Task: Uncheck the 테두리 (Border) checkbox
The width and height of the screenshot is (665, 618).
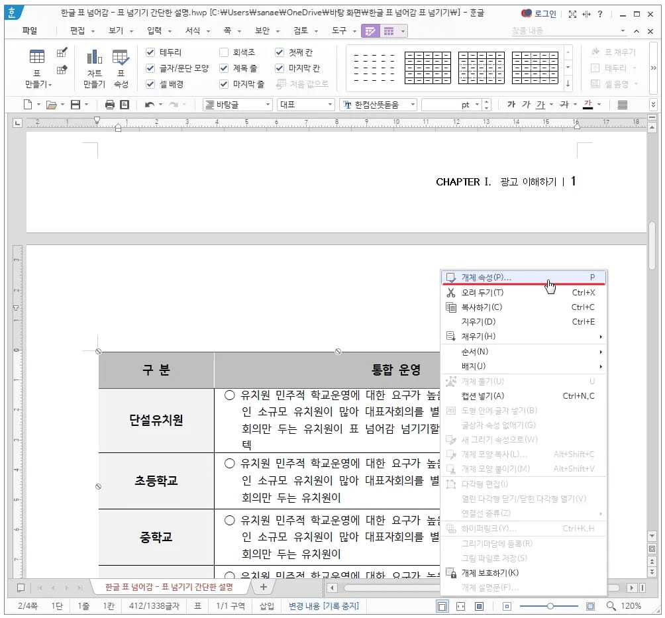Action: click(x=150, y=52)
